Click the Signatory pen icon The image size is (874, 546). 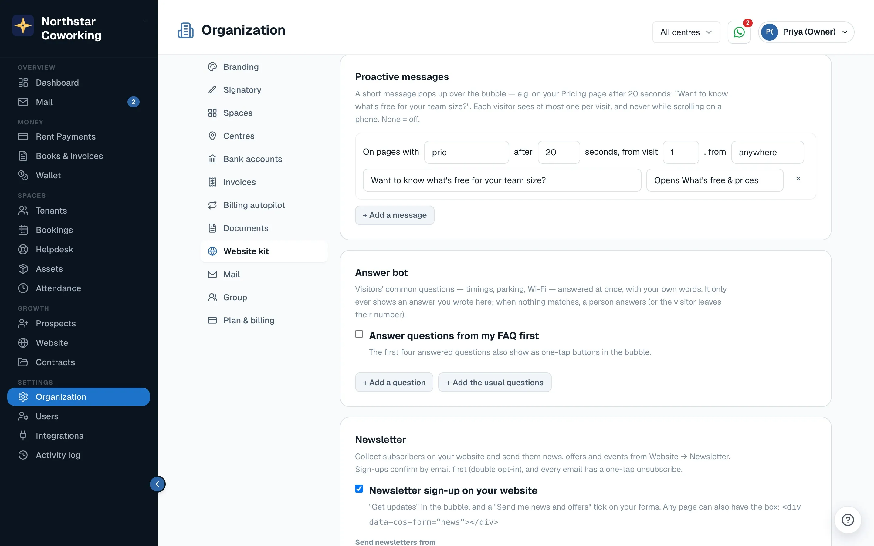(212, 90)
